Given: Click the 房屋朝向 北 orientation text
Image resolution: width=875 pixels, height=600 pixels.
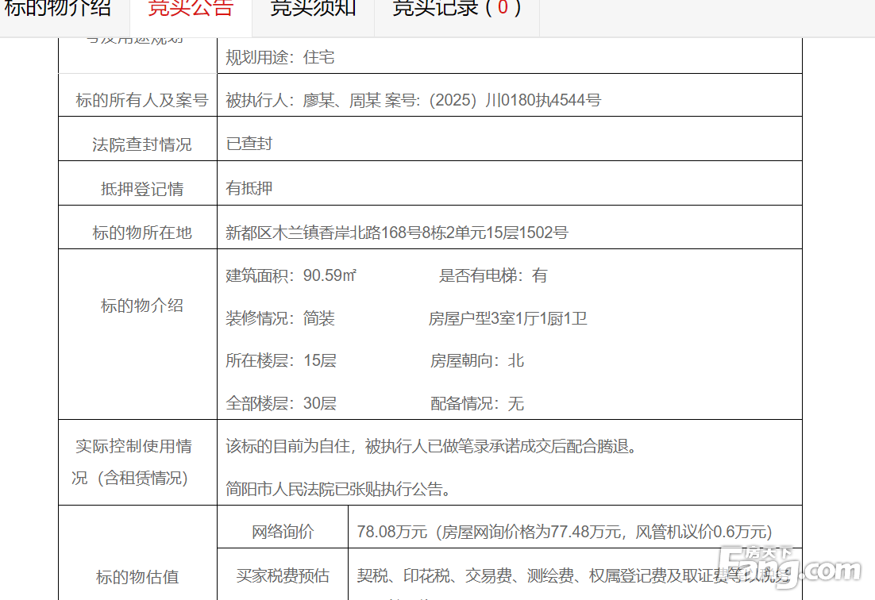Looking at the screenshot, I should click(477, 360).
